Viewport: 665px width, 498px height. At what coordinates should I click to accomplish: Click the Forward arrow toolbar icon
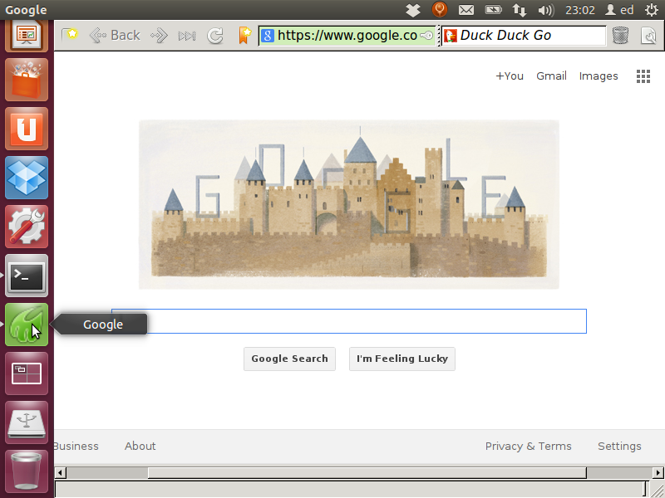click(x=159, y=36)
